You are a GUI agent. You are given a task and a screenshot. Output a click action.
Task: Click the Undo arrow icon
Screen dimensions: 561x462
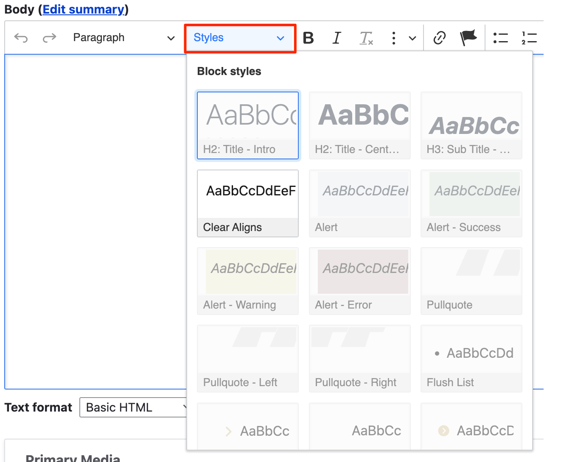(x=21, y=38)
